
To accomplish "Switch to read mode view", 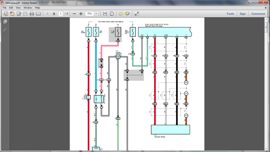I will coord(137,14).
